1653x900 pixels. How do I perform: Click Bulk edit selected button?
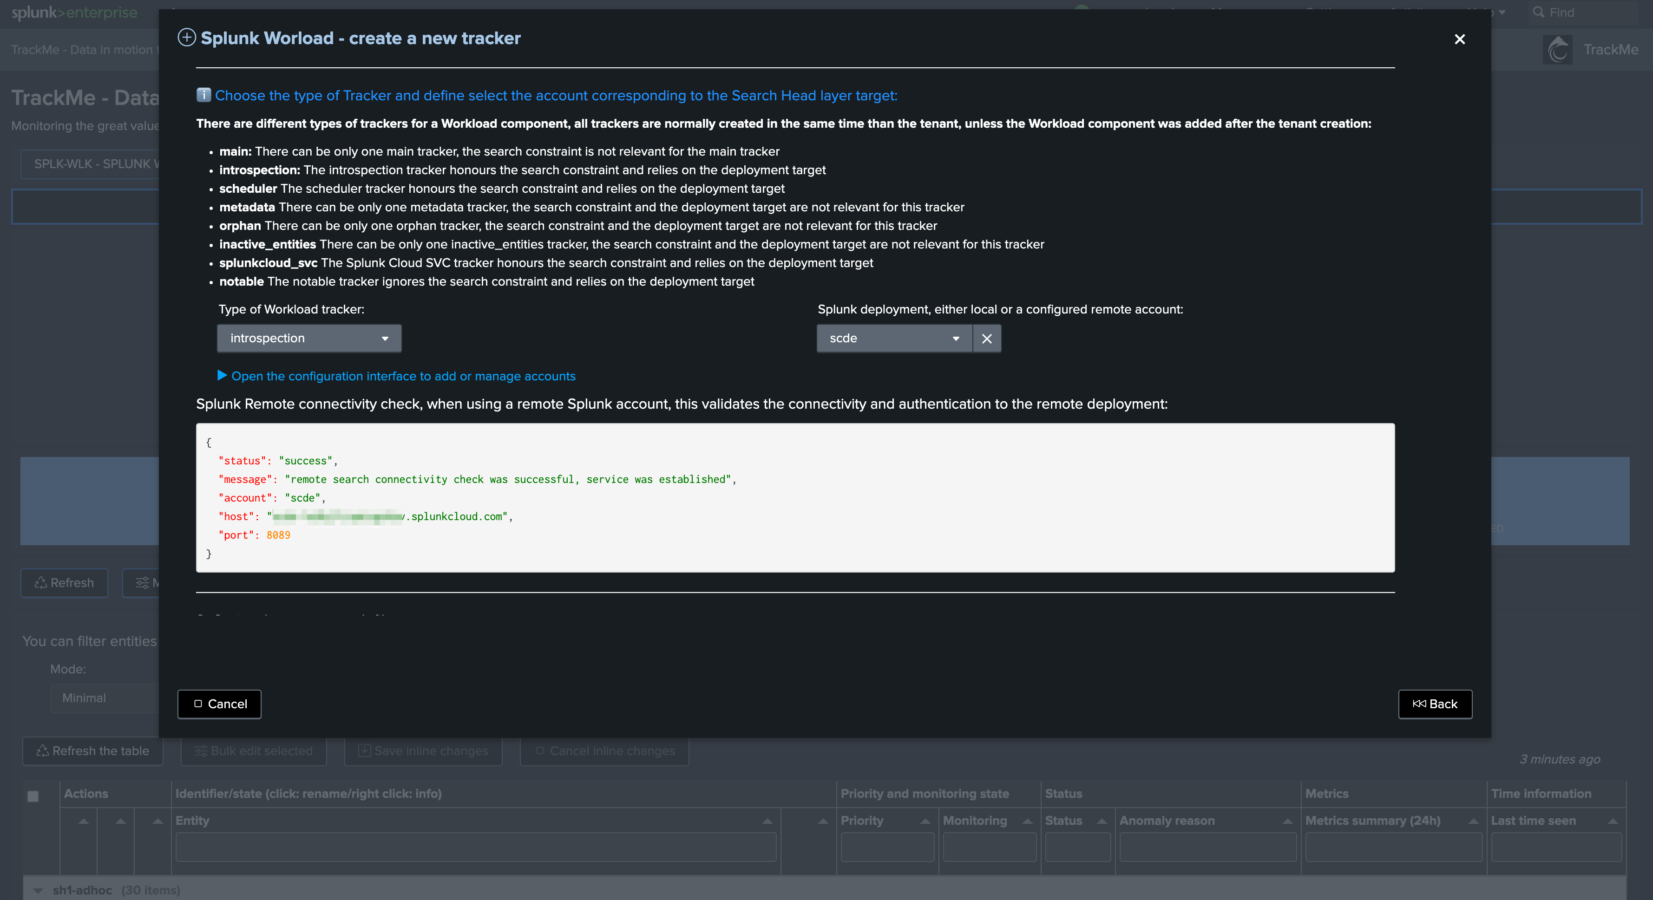point(254,750)
